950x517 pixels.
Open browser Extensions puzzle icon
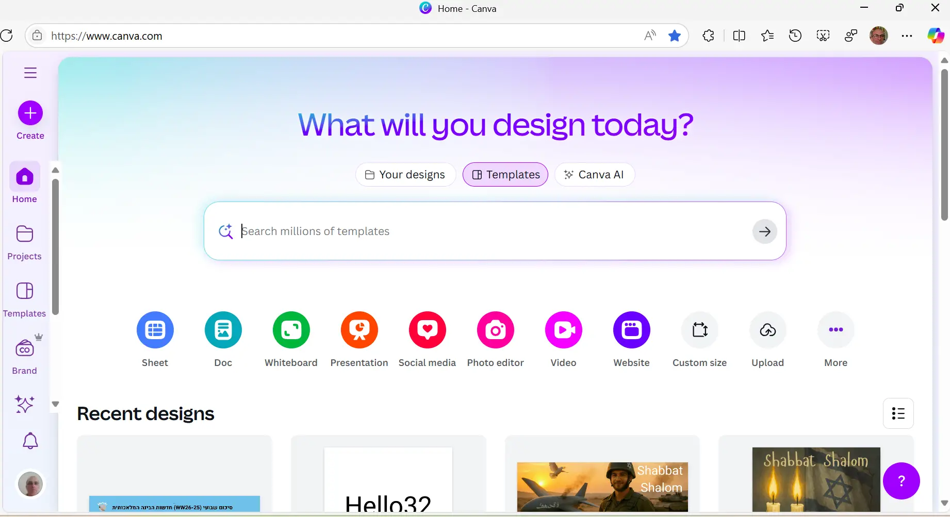click(709, 36)
